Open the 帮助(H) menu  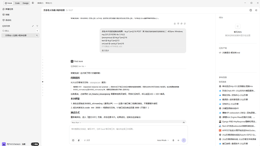click(x=49, y=3)
